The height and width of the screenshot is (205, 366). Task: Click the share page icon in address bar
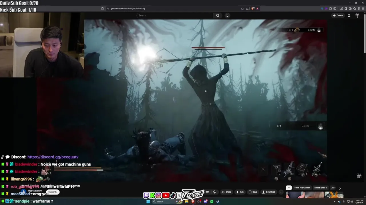247,9
